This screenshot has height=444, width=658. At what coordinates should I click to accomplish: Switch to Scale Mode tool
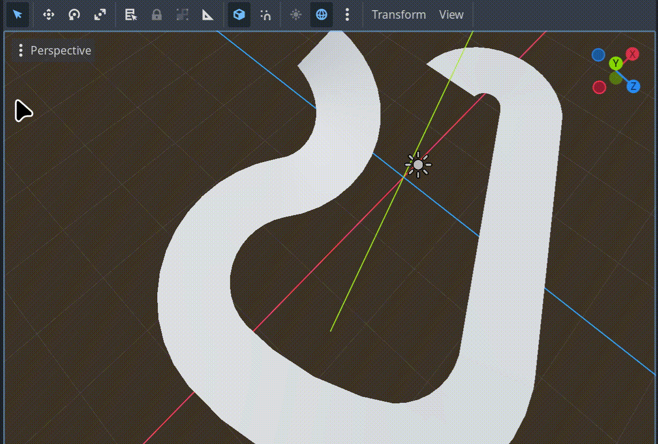click(100, 14)
